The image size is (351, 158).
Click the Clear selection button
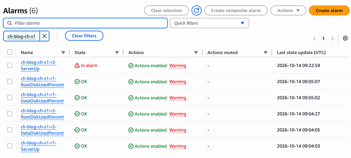coord(166,10)
